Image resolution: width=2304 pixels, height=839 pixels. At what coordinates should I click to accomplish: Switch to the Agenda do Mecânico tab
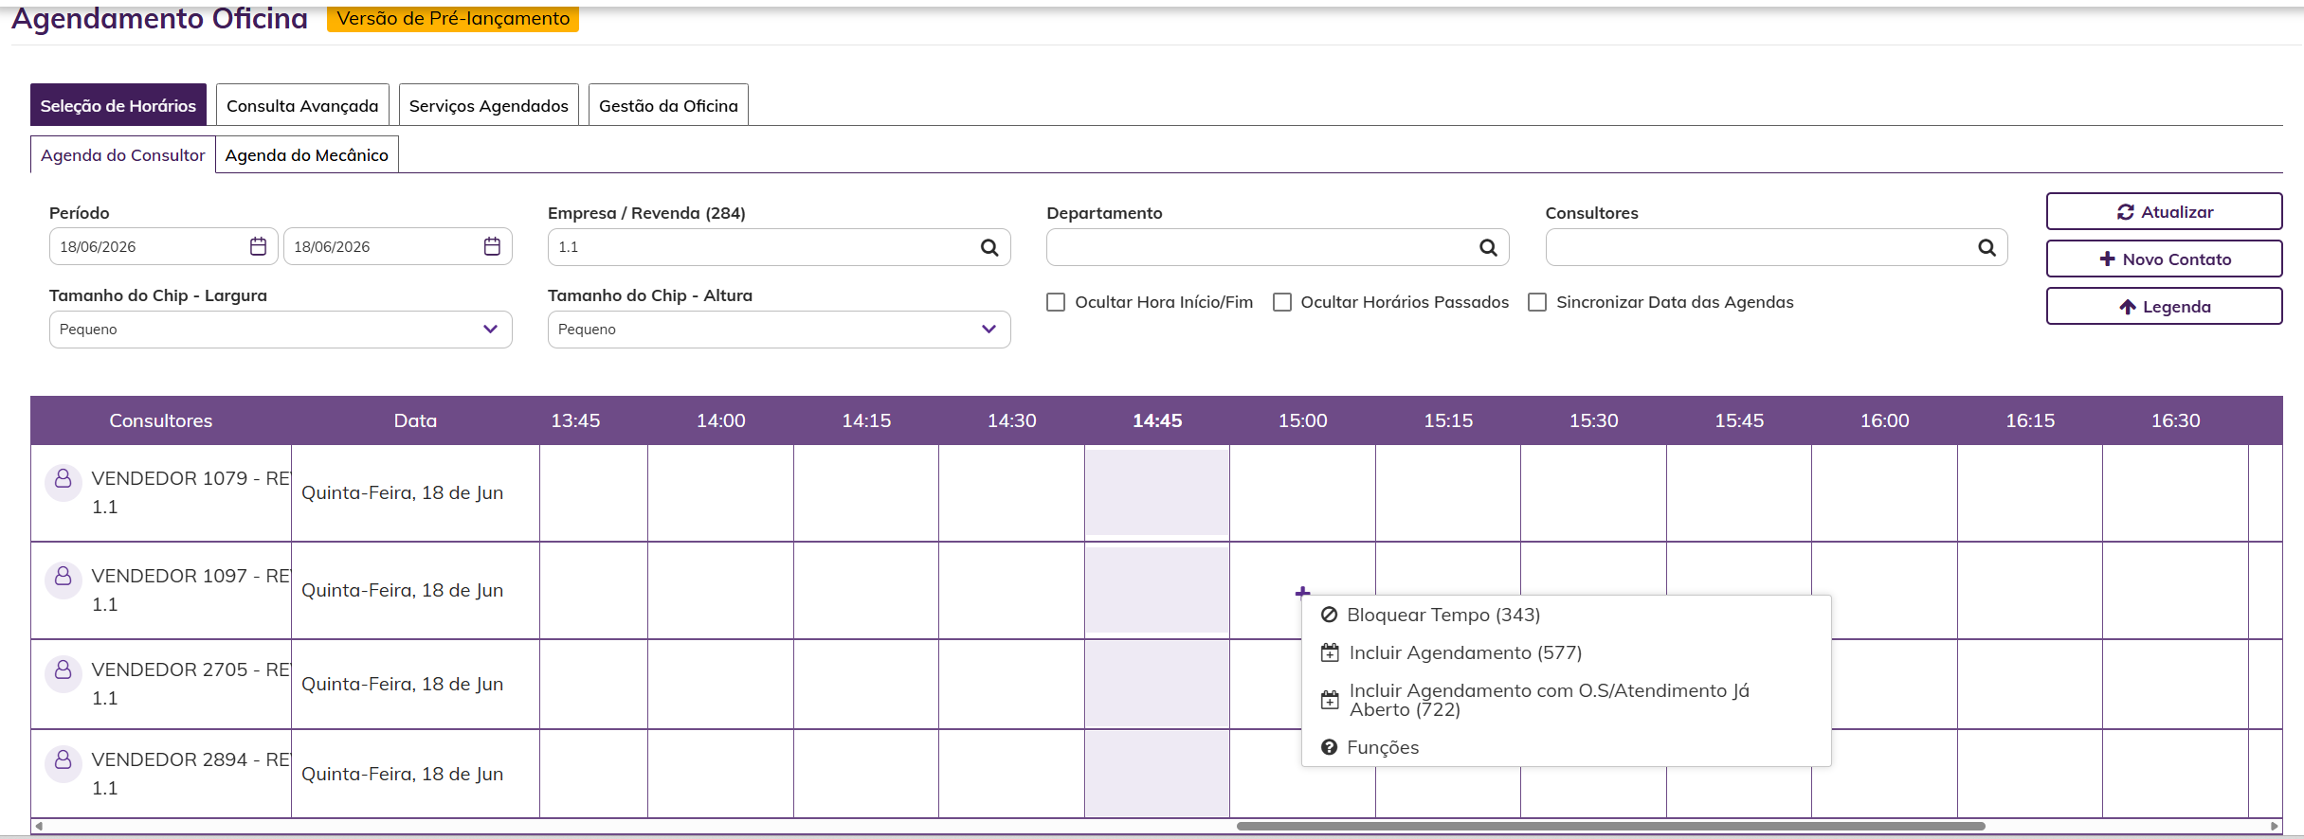pyautogui.click(x=306, y=155)
